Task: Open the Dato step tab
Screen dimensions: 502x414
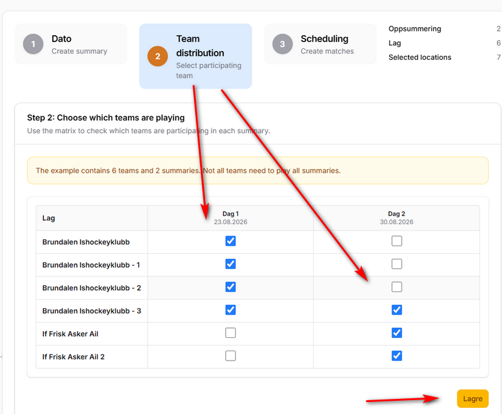Action: coord(71,44)
